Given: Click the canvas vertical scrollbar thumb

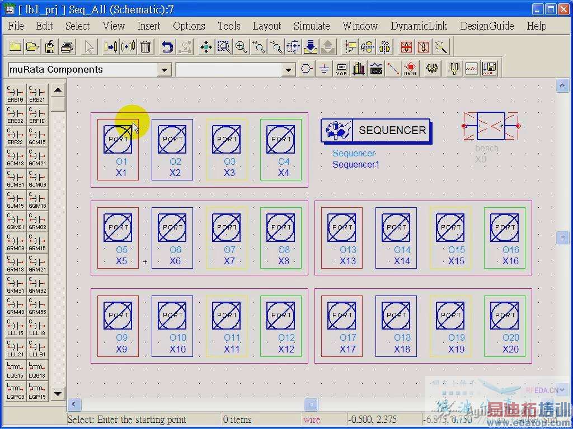Looking at the screenshot, I should click(562, 238).
